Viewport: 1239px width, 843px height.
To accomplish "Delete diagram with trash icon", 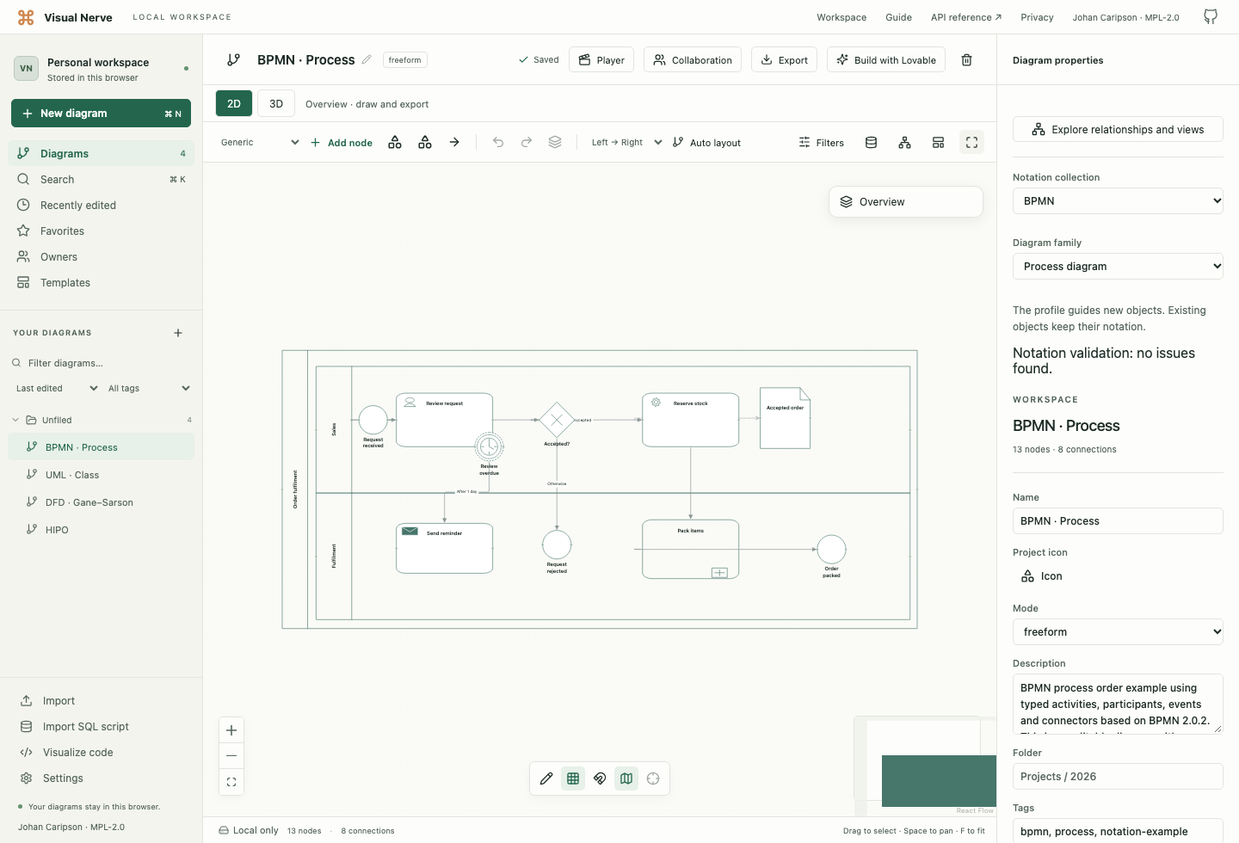I will coord(966,60).
